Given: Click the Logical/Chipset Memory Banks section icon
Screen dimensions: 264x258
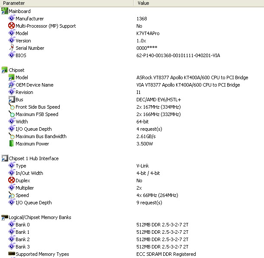Looking at the screenshot, I should 5,217.
